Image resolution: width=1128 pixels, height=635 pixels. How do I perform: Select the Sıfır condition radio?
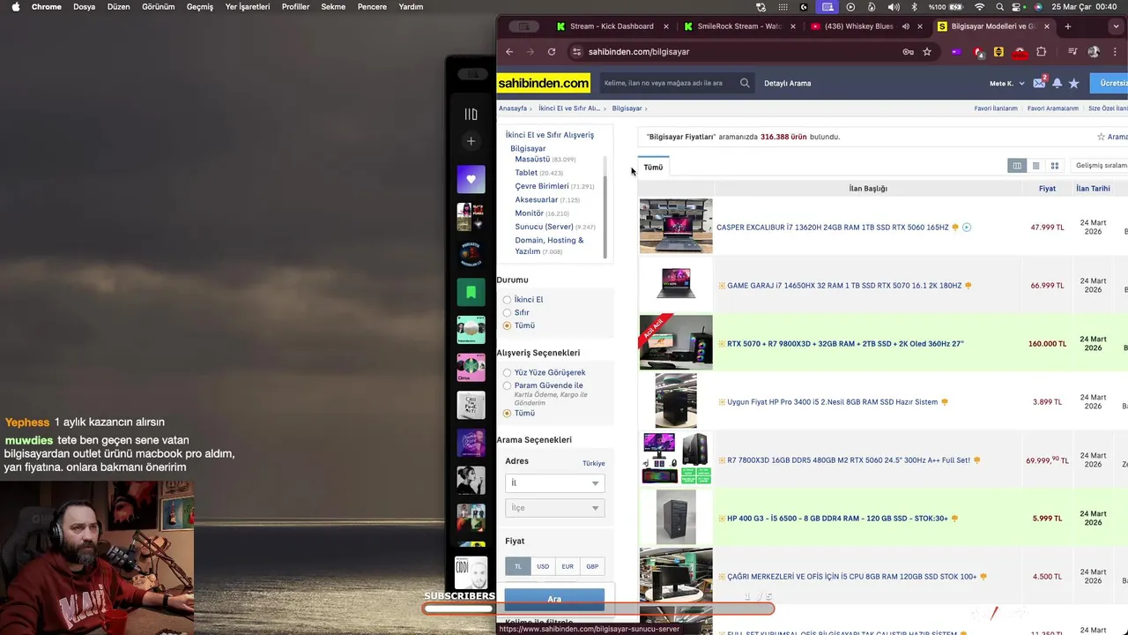(x=507, y=313)
